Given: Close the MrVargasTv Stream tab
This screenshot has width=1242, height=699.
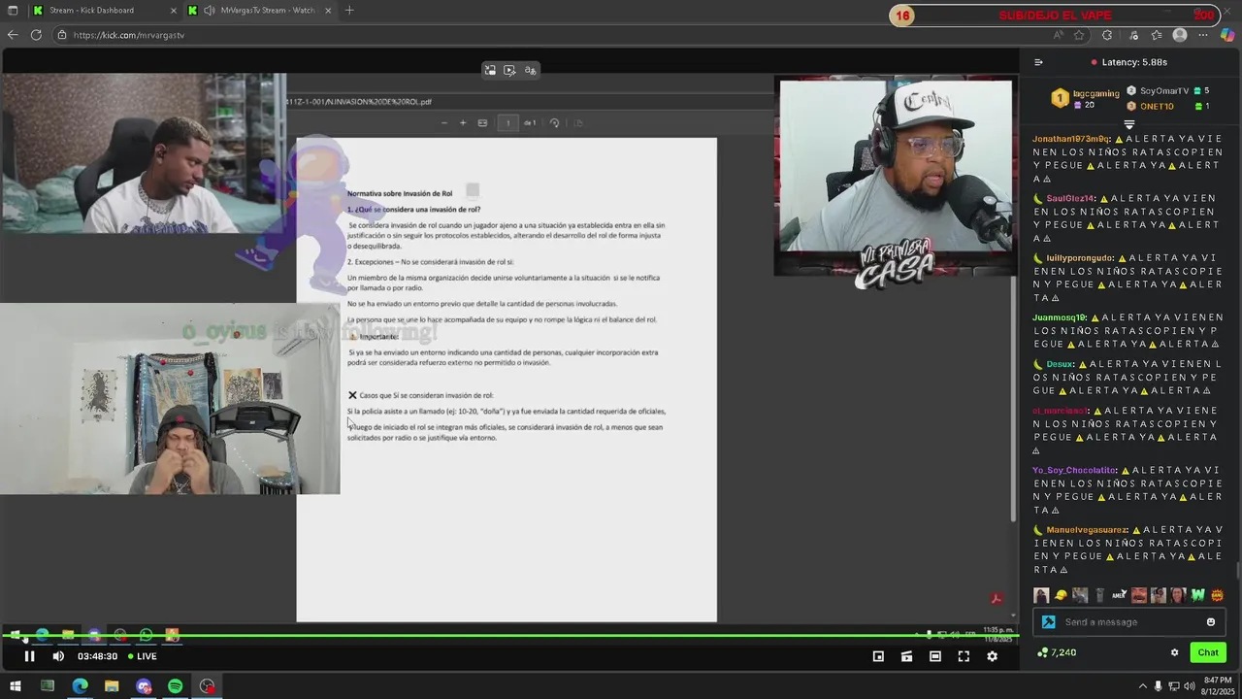Looking at the screenshot, I should (328, 11).
